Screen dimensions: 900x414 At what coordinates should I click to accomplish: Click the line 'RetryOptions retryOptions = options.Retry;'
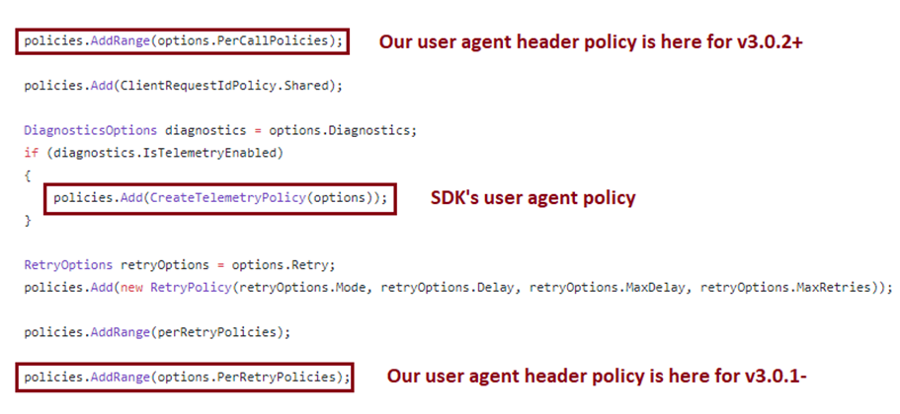coord(180,265)
